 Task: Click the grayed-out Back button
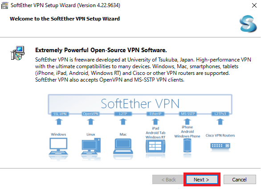(x=168, y=180)
